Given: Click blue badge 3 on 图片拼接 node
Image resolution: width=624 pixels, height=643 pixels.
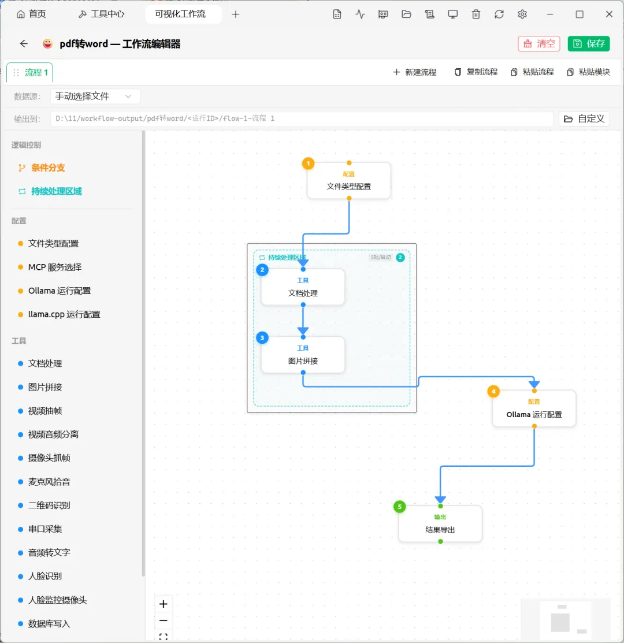Looking at the screenshot, I should (262, 337).
